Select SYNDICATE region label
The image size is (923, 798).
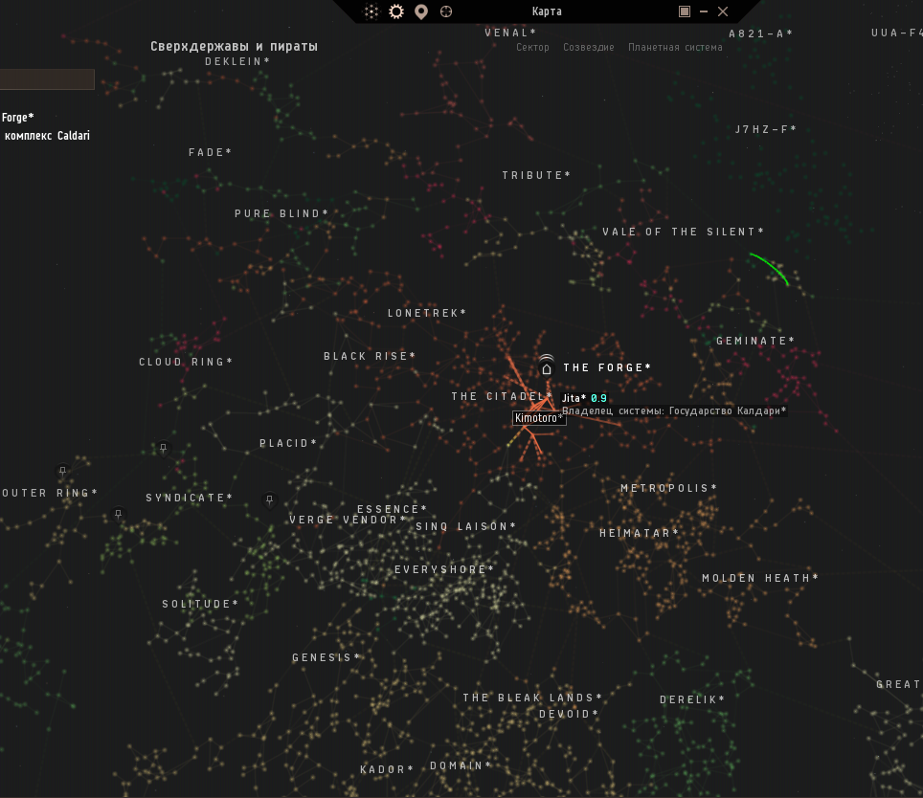189,499
